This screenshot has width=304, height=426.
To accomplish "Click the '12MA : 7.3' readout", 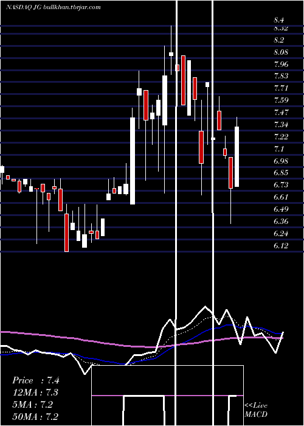I will click(35, 393).
